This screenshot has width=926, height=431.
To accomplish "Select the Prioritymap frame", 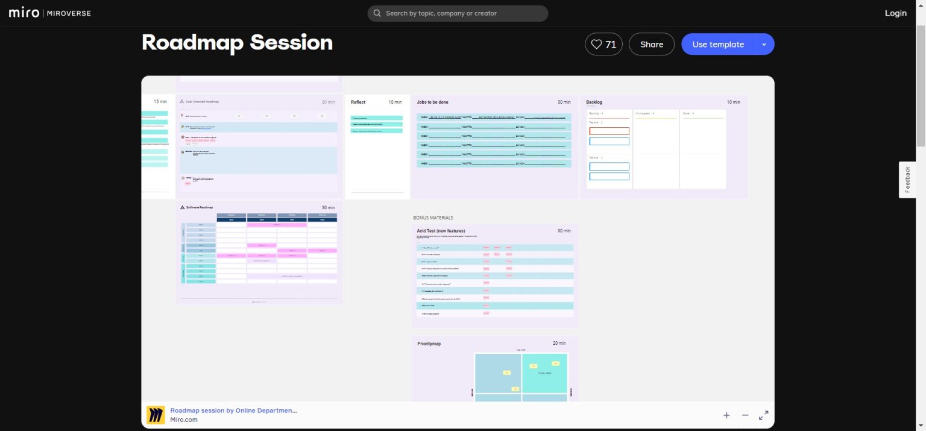I will click(x=494, y=369).
